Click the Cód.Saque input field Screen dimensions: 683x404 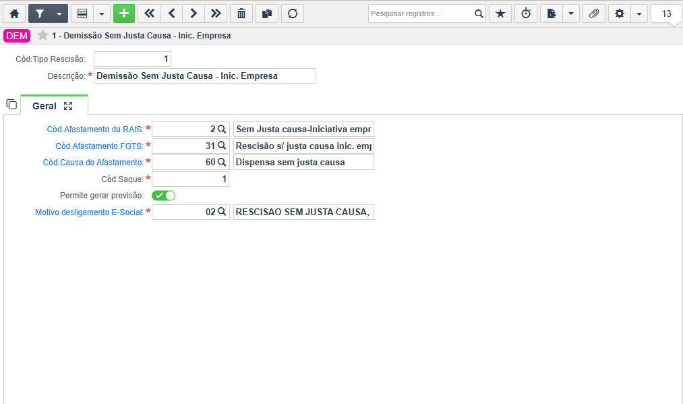coord(190,179)
